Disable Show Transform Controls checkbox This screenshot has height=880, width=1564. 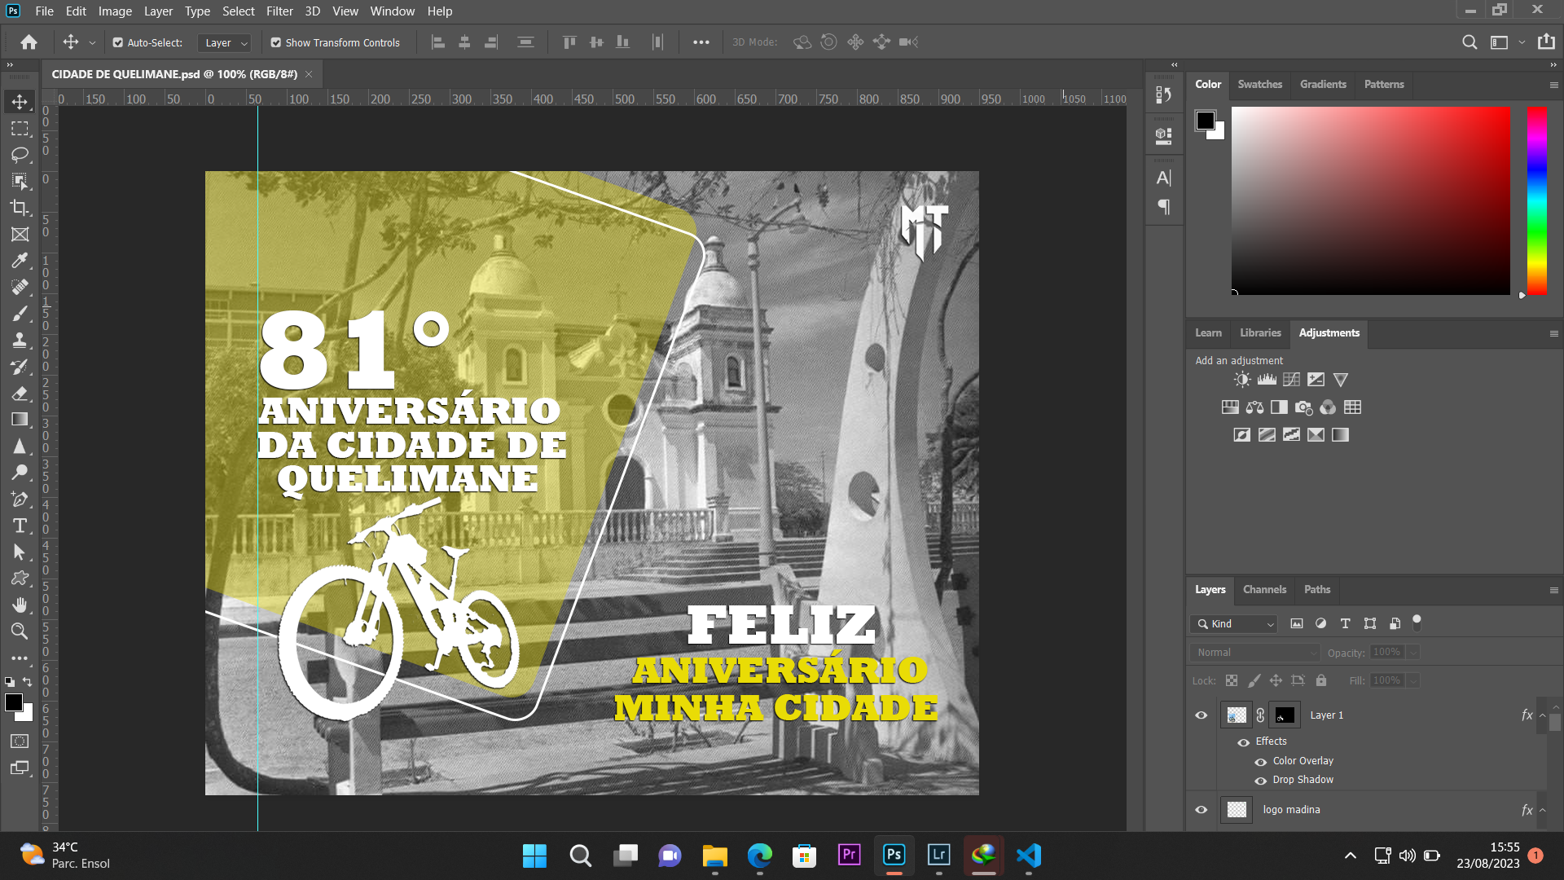tap(276, 42)
